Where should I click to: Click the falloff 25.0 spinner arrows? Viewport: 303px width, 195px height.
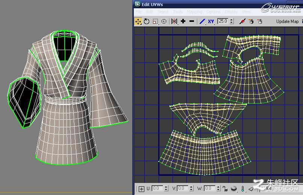coord(232,21)
